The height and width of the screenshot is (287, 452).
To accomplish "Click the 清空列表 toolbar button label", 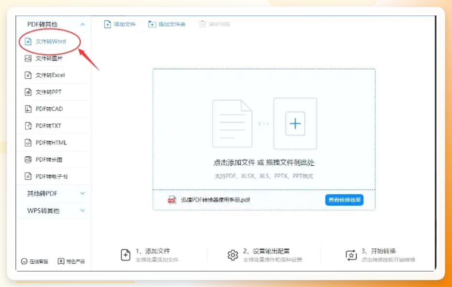I will (x=219, y=24).
